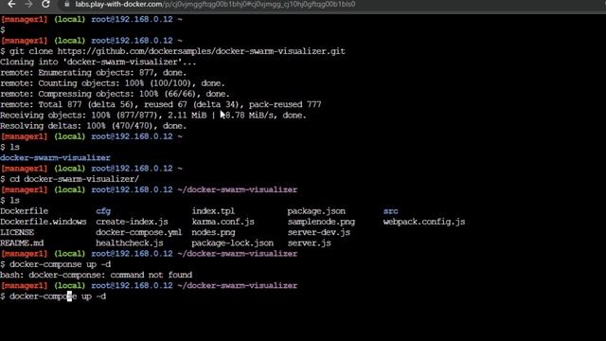This screenshot has width=606, height=341.
Task: Click LICENSE in file listing
Action: [17, 232]
